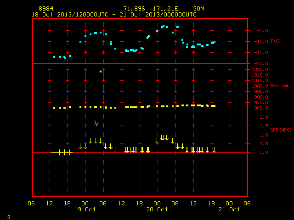Click the 960.0 pressure tick label

(x=261, y=108)
